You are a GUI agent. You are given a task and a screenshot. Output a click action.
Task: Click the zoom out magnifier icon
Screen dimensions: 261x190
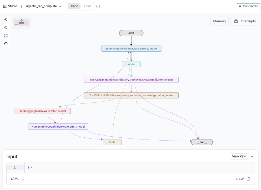(x=6, y=28)
